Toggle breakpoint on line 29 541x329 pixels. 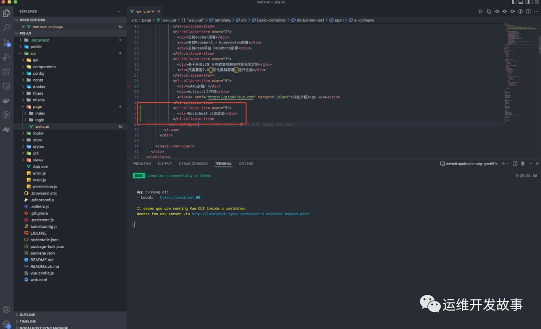click(x=129, y=86)
